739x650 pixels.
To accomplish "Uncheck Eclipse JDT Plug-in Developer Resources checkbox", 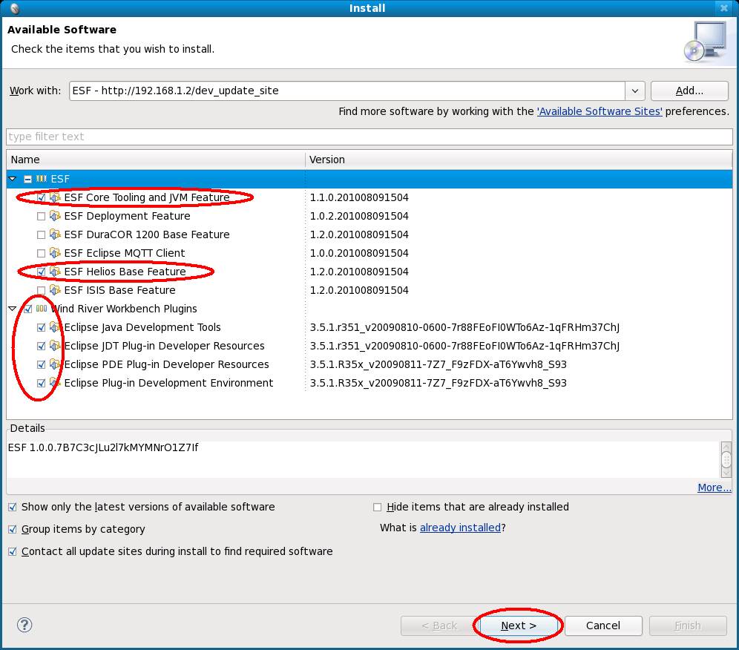I will coord(41,346).
